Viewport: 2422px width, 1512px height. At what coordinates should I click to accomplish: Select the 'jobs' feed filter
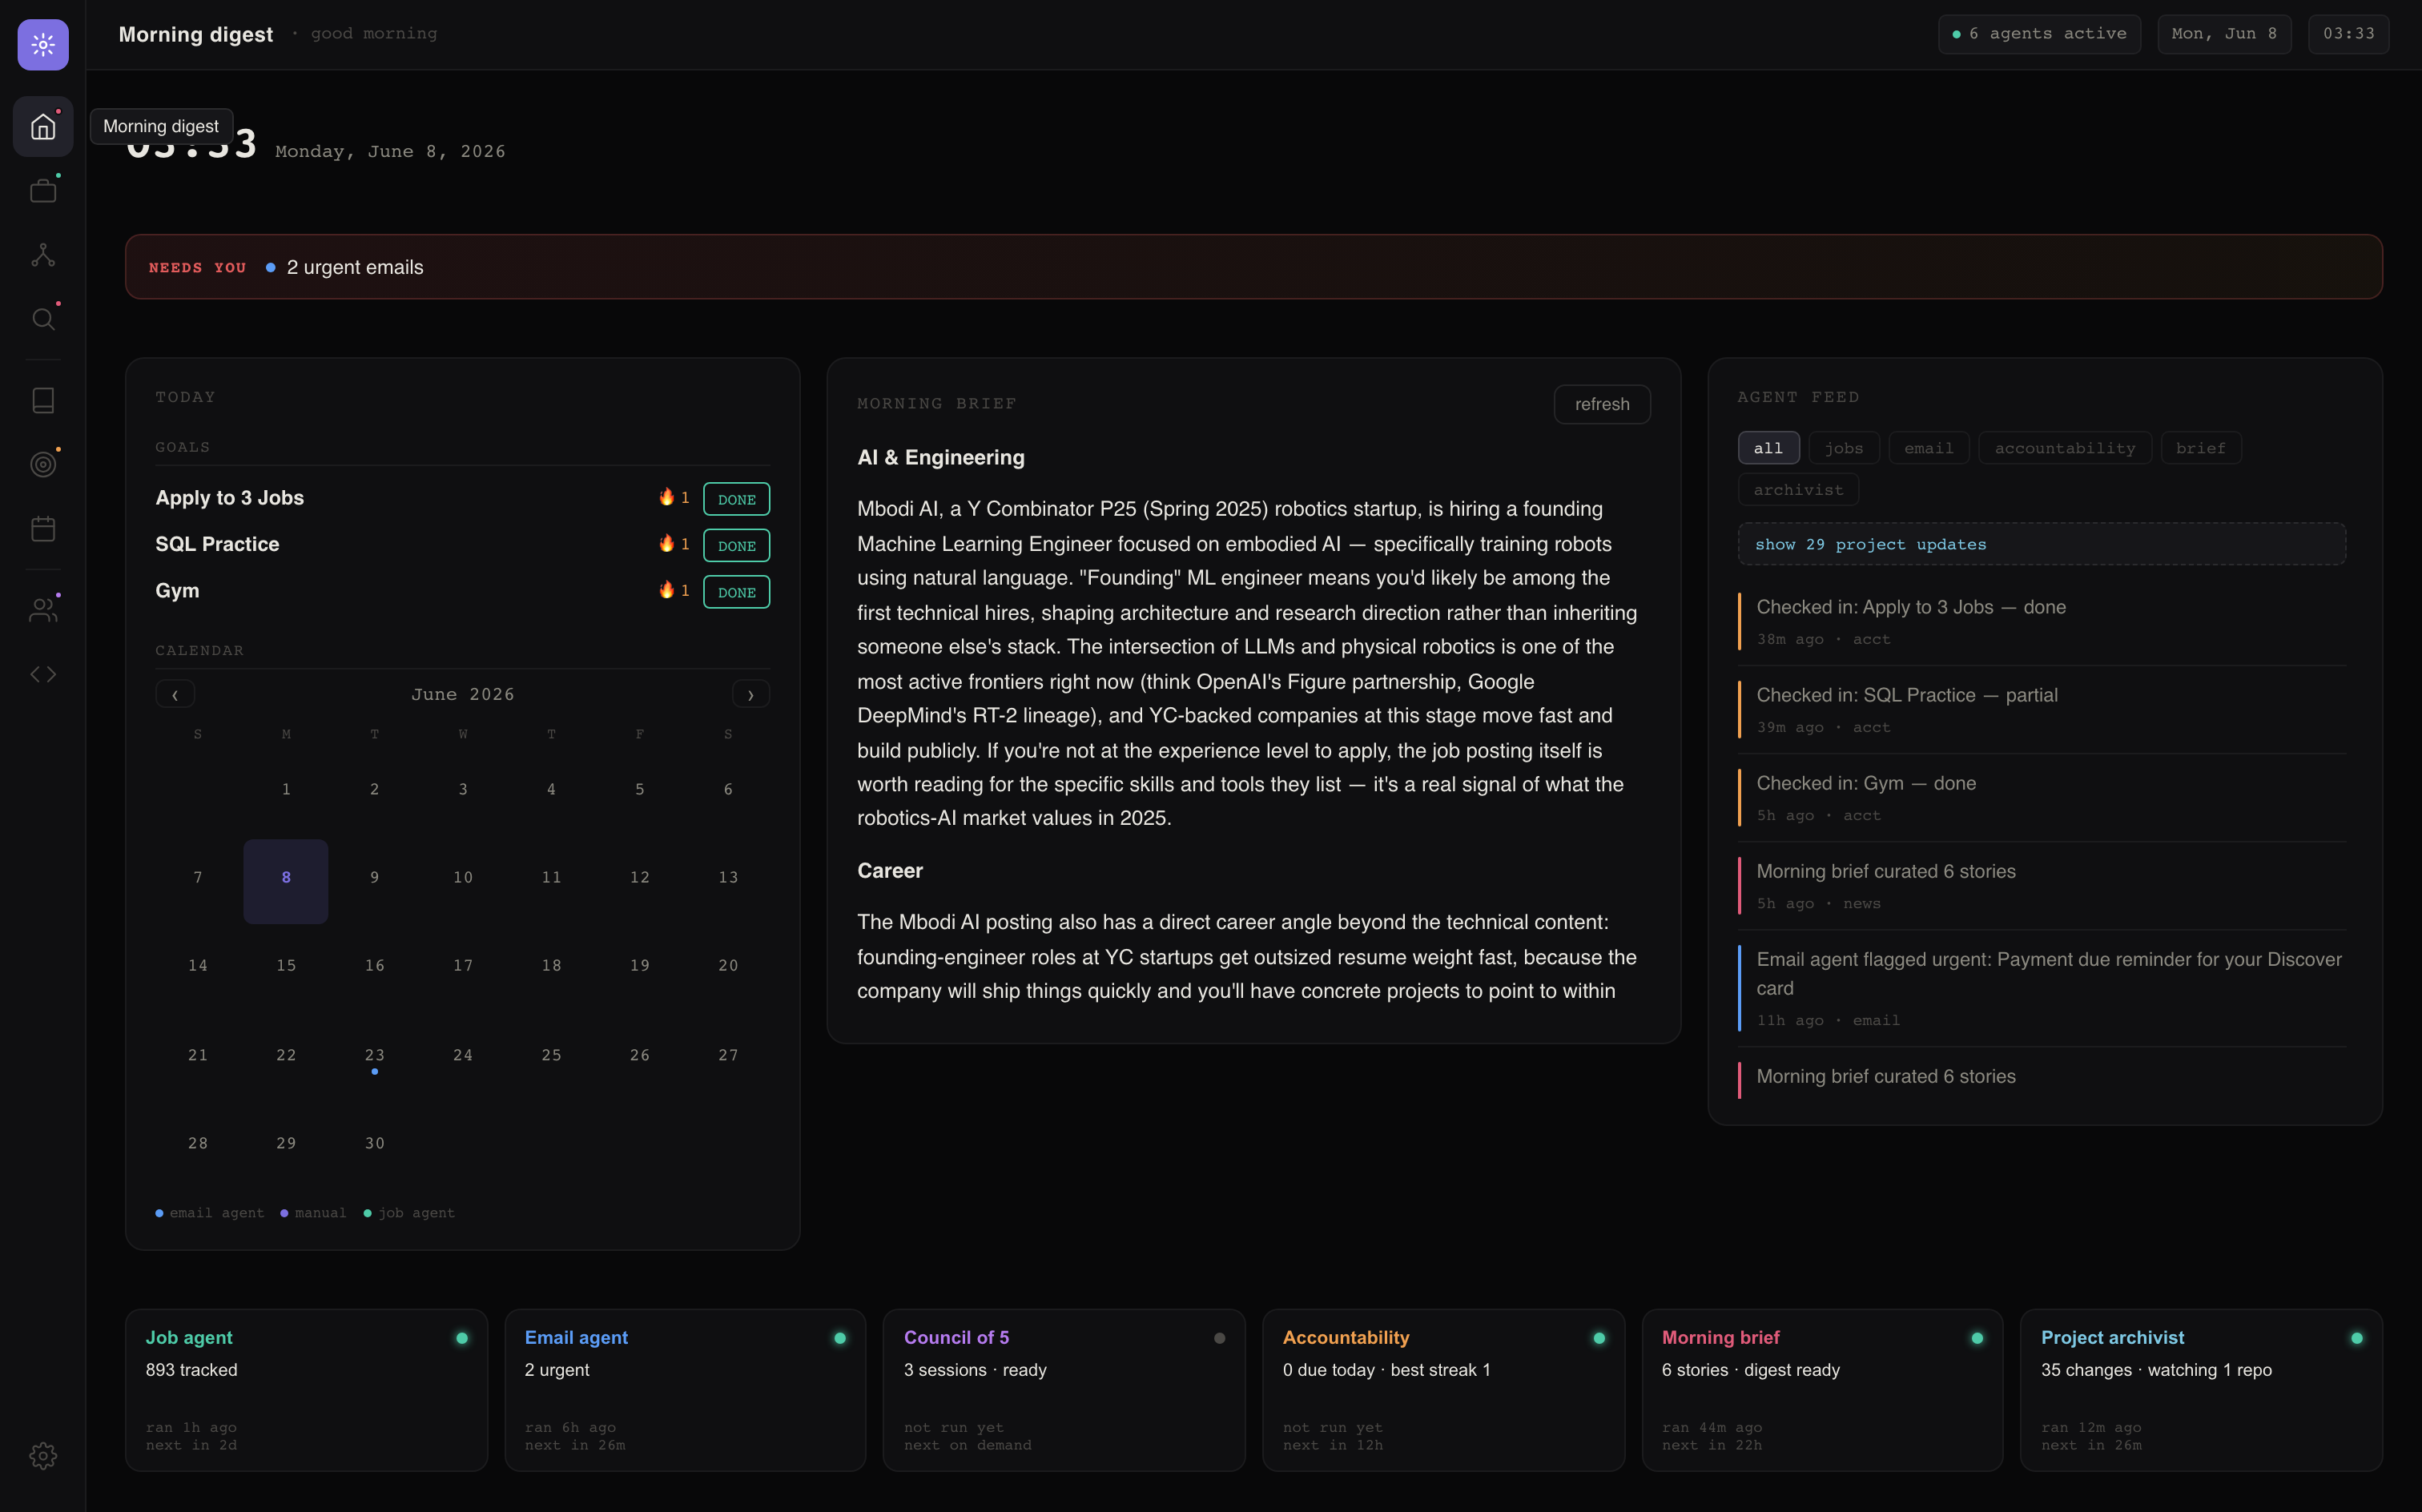[x=1843, y=448]
